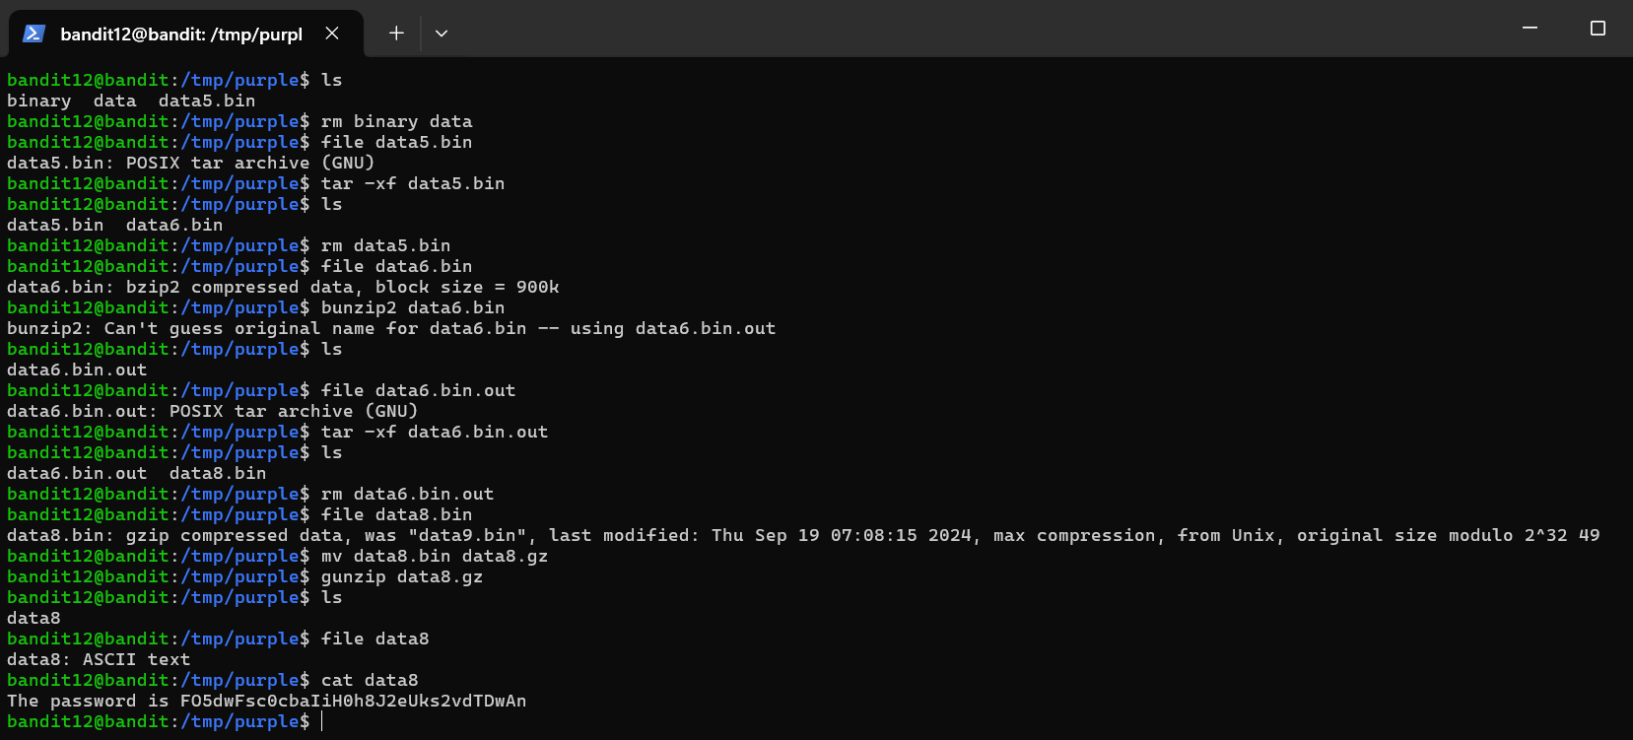The width and height of the screenshot is (1633, 740).
Task: Click the "tar -xf data5.bin" command
Action: tap(412, 184)
